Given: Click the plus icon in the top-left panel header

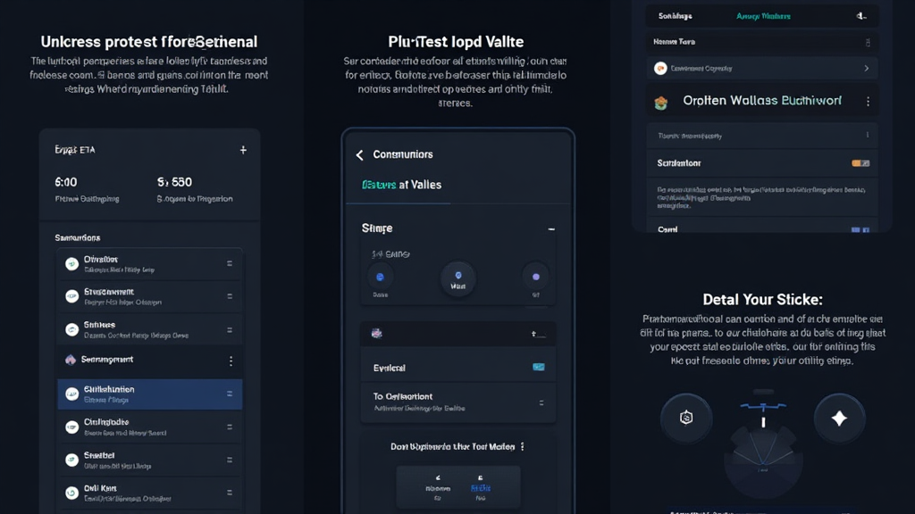Looking at the screenshot, I should (x=243, y=151).
